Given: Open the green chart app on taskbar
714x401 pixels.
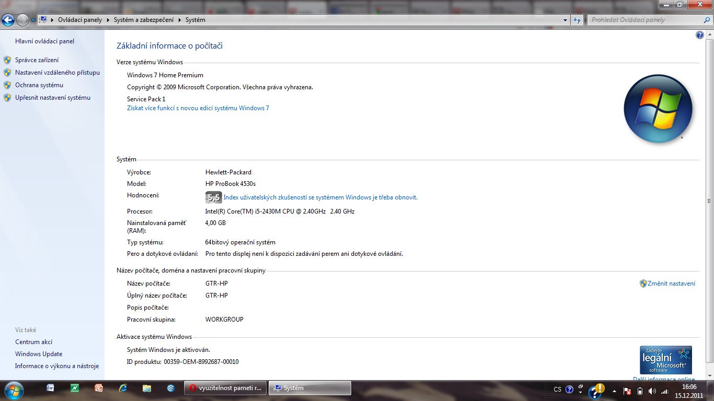Looking at the screenshot, I should click(75, 388).
